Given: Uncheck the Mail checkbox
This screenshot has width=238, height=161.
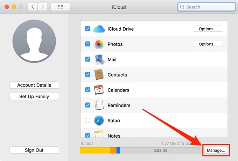Looking at the screenshot, I should (87, 59).
